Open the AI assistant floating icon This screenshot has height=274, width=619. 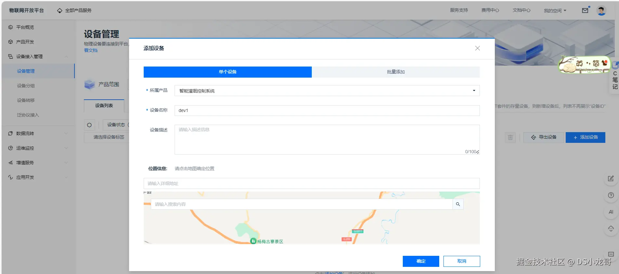tap(611, 212)
